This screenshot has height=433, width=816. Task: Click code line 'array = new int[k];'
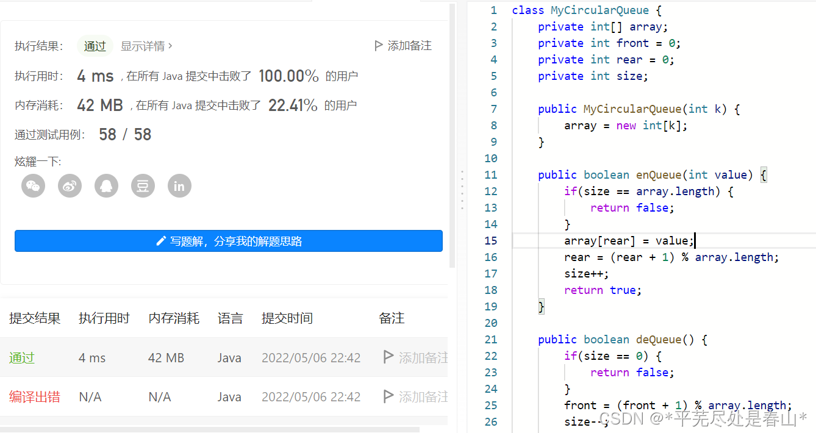tap(626, 126)
